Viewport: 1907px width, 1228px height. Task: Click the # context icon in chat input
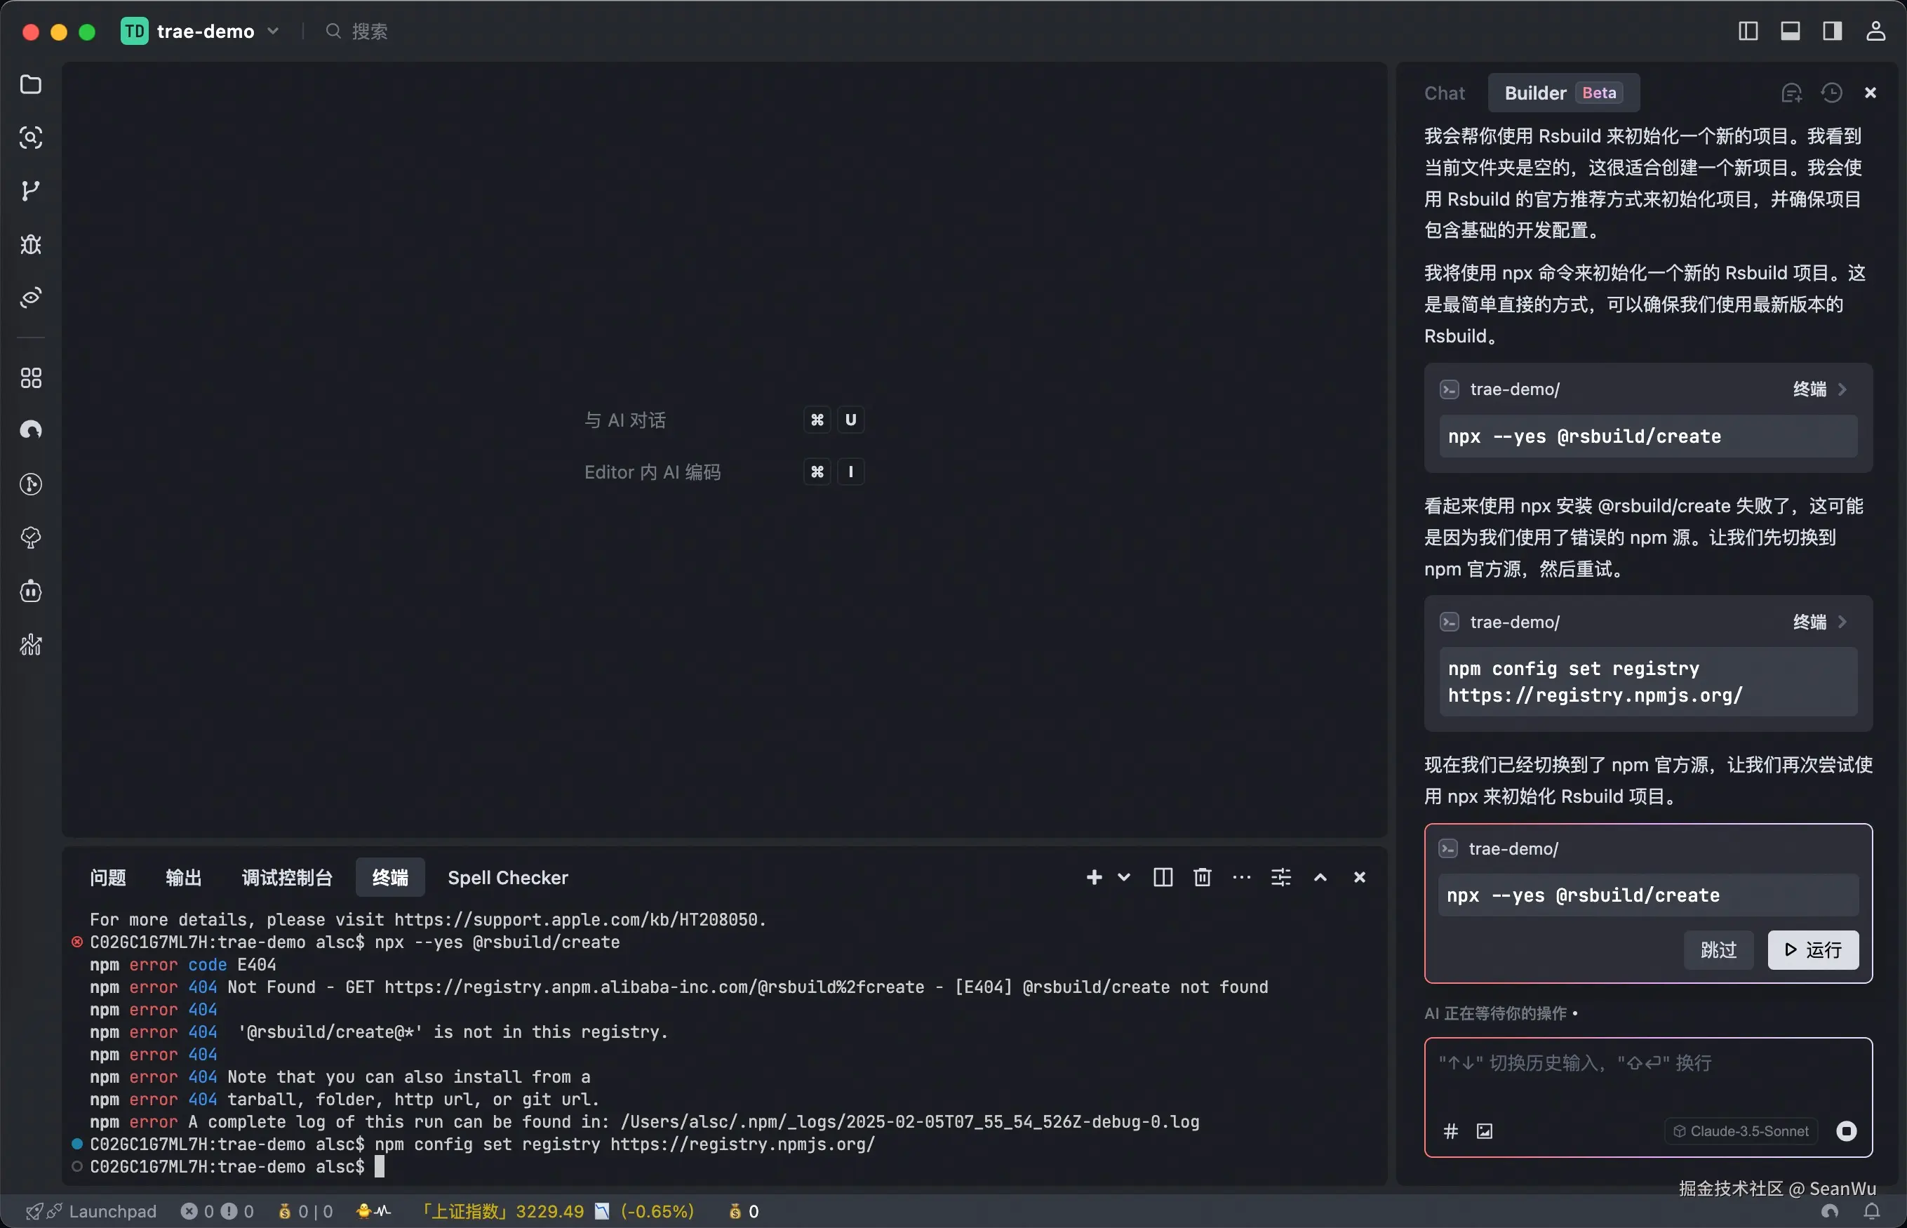1451,1130
